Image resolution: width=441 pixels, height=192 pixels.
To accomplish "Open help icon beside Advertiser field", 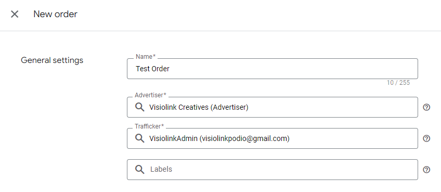I will tap(426, 107).
